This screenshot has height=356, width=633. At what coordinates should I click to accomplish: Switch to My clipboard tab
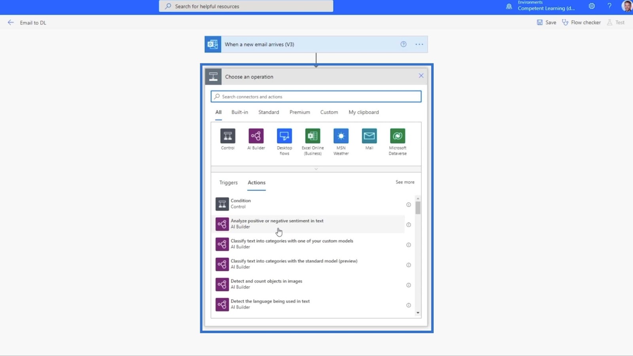pyautogui.click(x=364, y=112)
